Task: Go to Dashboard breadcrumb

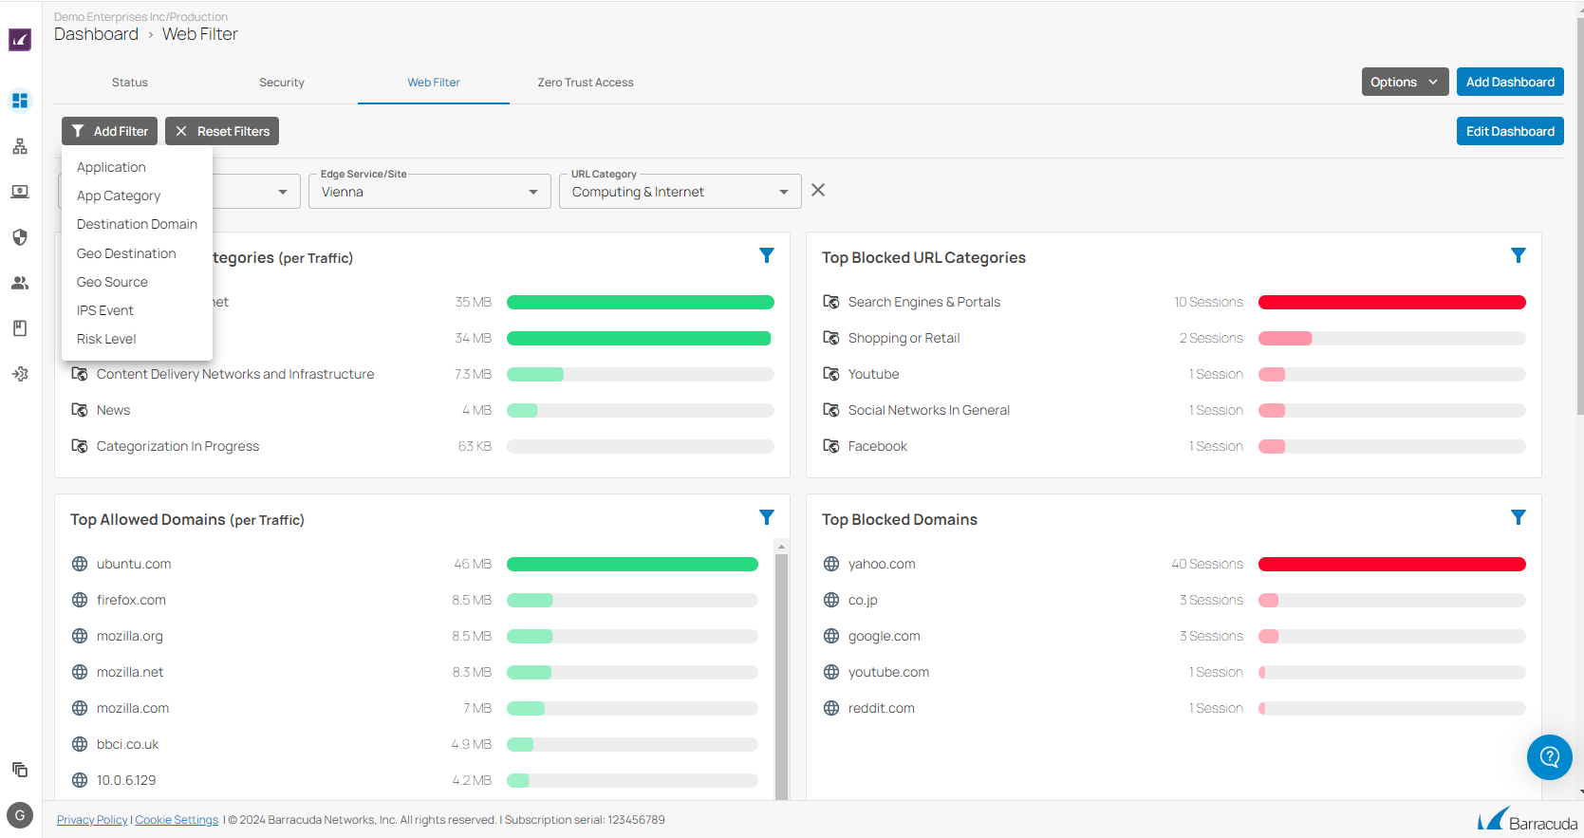Action: pyautogui.click(x=96, y=34)
